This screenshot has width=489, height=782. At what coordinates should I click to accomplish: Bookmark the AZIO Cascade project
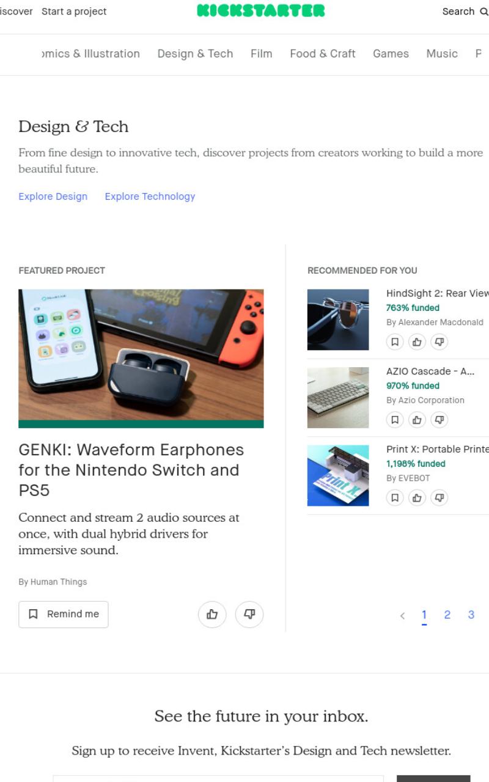click(395, 420)
